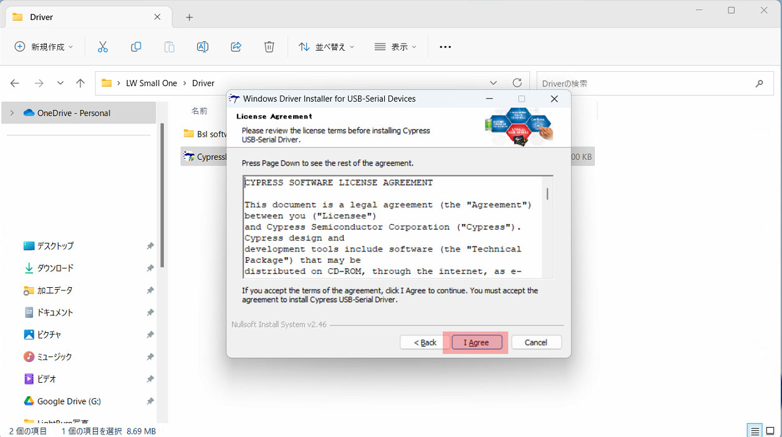
Task: Click the search magnifier icon
Action: click(x=760, y=83)
